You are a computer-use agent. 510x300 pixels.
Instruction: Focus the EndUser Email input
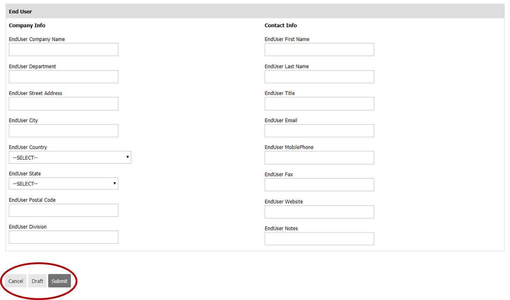pos(319,131)
